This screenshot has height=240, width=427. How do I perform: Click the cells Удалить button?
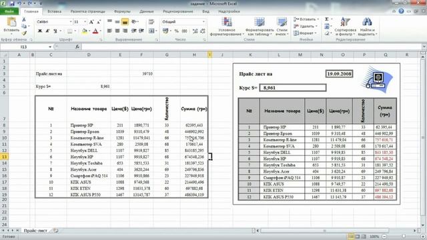(306, 26)
